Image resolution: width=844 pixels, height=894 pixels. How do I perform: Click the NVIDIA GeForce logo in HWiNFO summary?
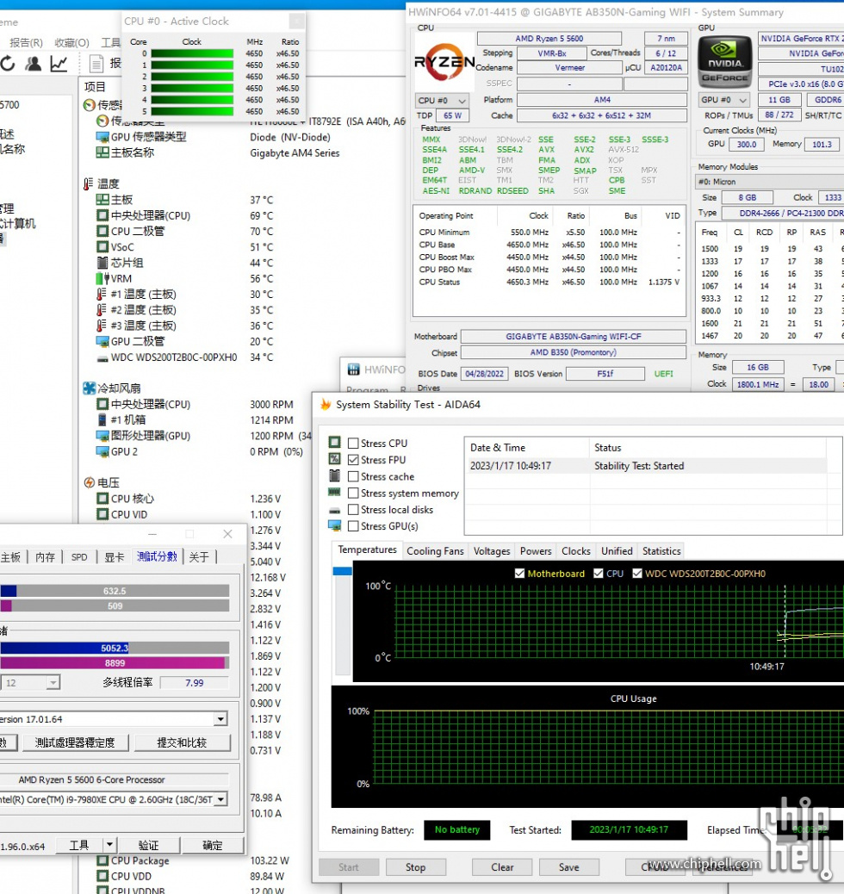725,61
